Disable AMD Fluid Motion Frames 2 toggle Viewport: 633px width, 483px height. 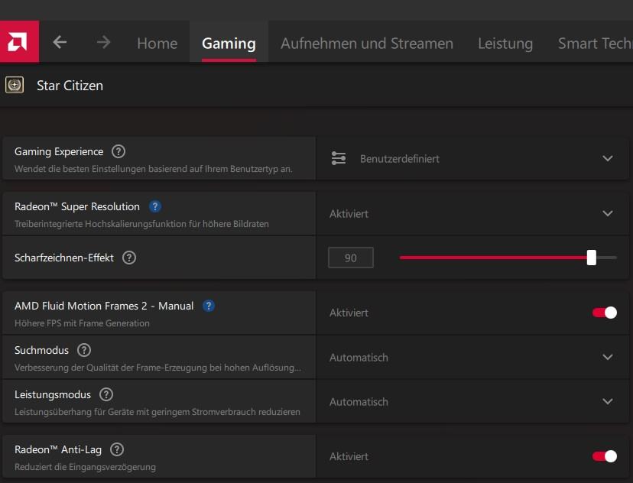605,313
